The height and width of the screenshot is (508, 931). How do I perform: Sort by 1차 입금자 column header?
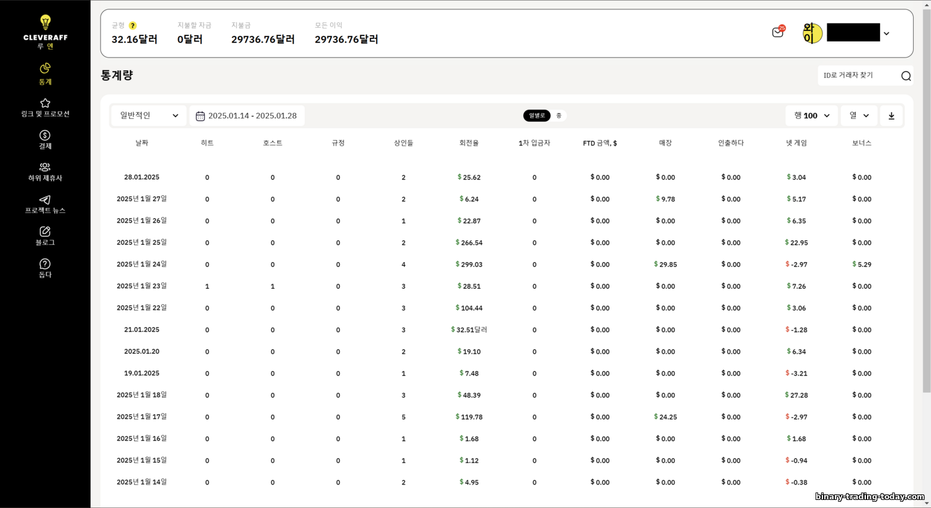coord(534,143)
